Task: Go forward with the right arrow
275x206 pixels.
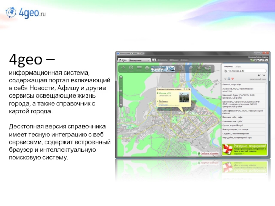Action: 264,75
